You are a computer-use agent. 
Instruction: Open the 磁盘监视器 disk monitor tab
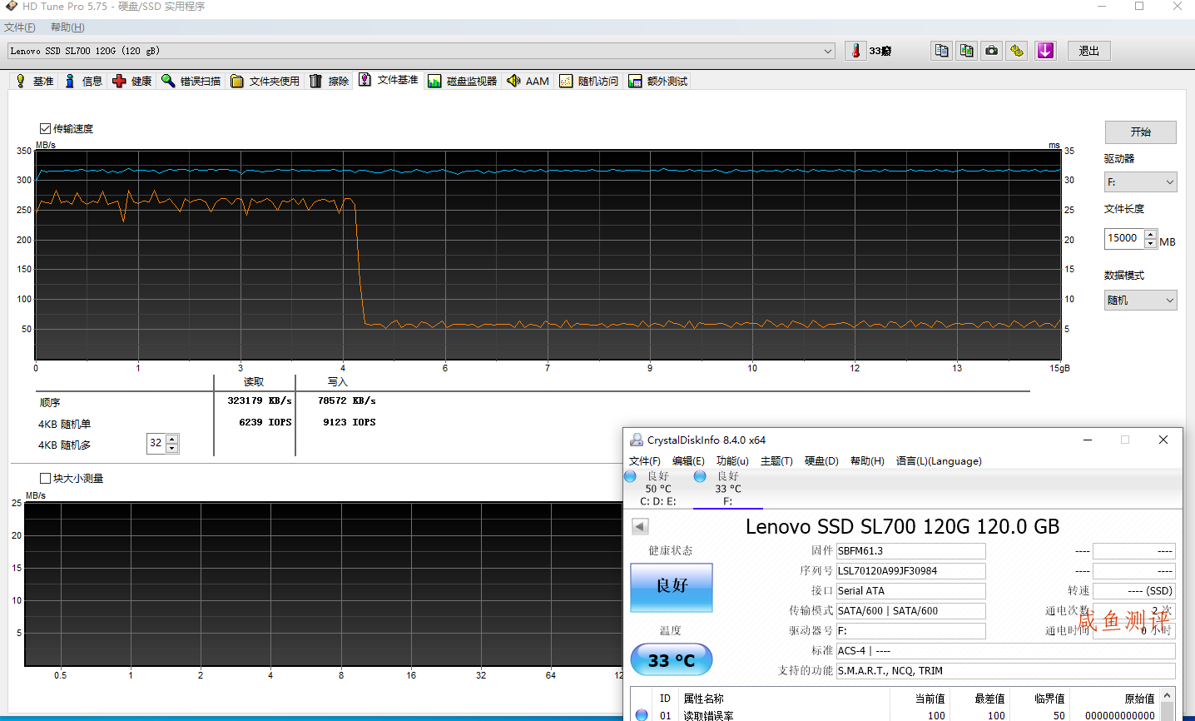coord(463,81)
